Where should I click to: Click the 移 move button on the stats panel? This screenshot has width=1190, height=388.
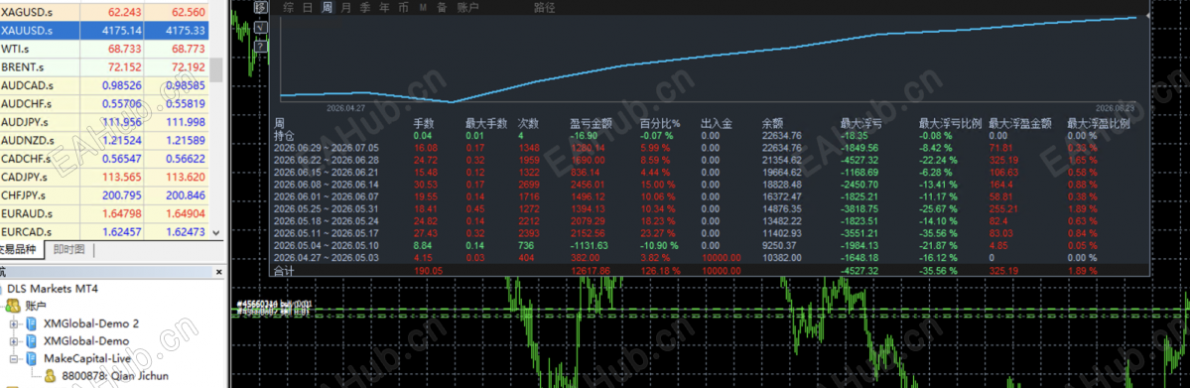(x=261, y=8)
